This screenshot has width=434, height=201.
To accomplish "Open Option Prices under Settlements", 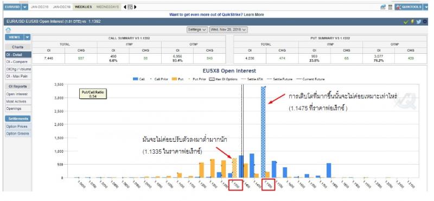I will 18,127.
